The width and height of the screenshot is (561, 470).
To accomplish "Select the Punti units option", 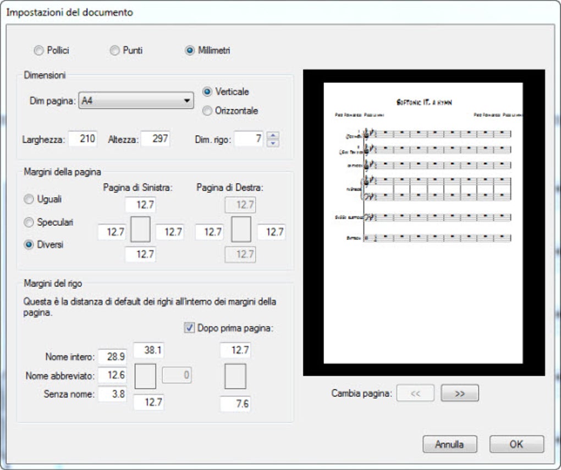I will (114, 51).
